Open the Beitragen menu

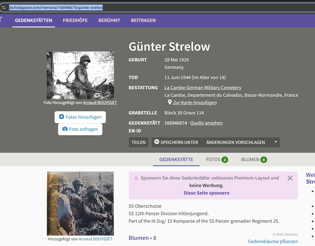143,20
